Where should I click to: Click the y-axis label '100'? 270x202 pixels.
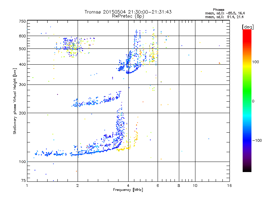pos(22,162)
